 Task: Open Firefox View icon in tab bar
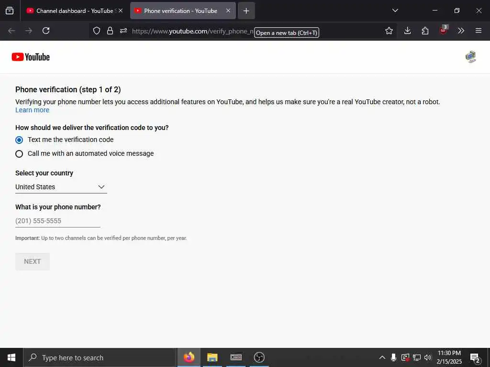point(10,11)
